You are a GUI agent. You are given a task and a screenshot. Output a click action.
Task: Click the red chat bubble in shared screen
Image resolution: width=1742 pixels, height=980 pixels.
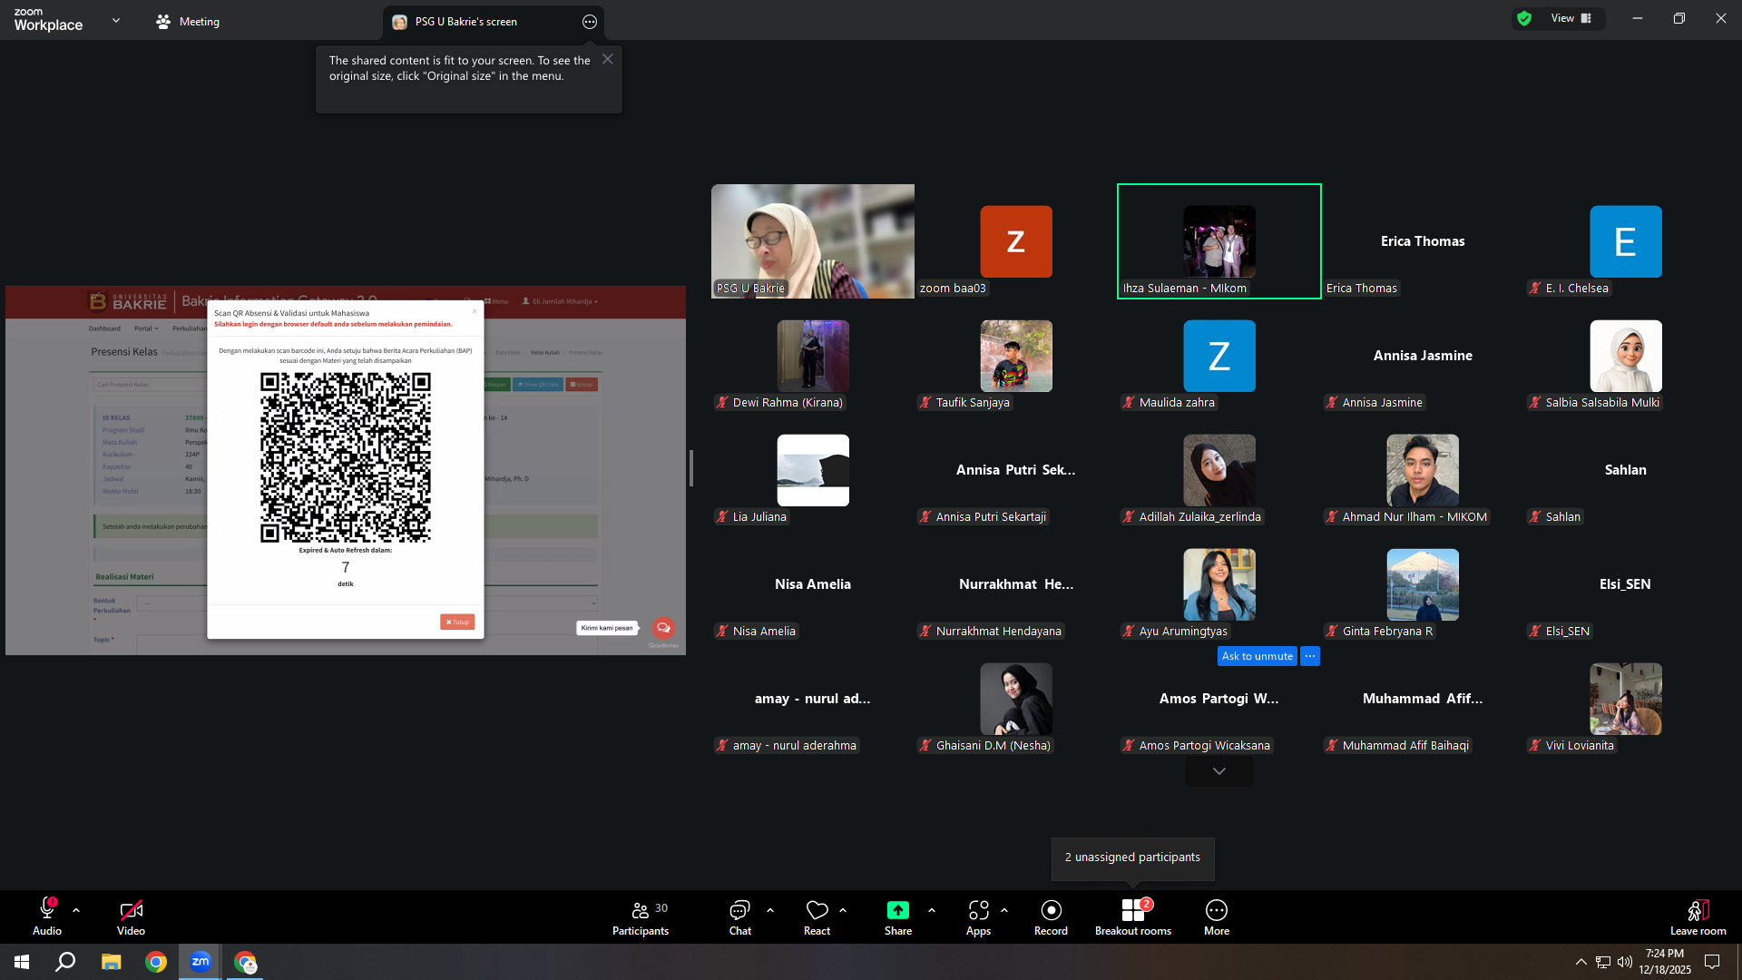[x=663, y=628]
